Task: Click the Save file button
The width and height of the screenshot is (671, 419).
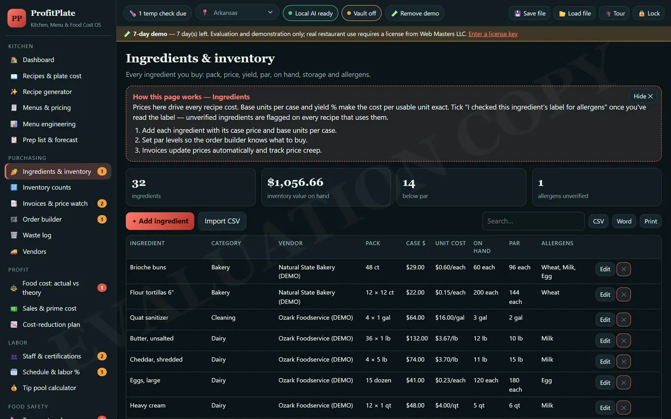Action: (530, 13)
